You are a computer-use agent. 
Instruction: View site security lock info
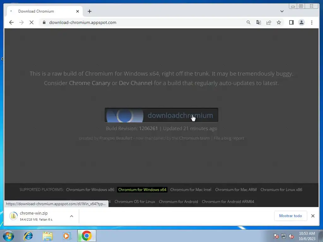[44, 22]
